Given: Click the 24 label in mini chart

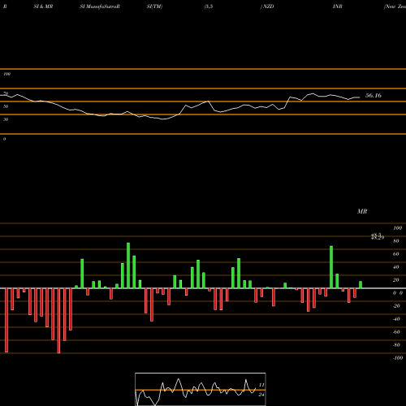Looking at the screenshot, I should pyautogui.click(x=261, y=395).
